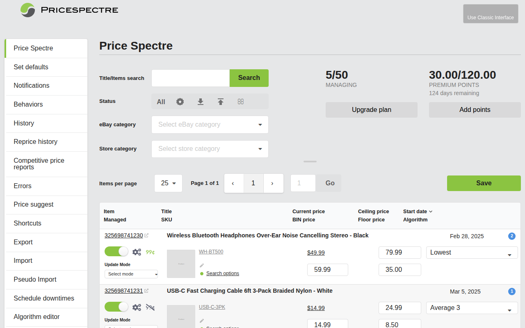Open the Algorithm editor page

(37, 317)
